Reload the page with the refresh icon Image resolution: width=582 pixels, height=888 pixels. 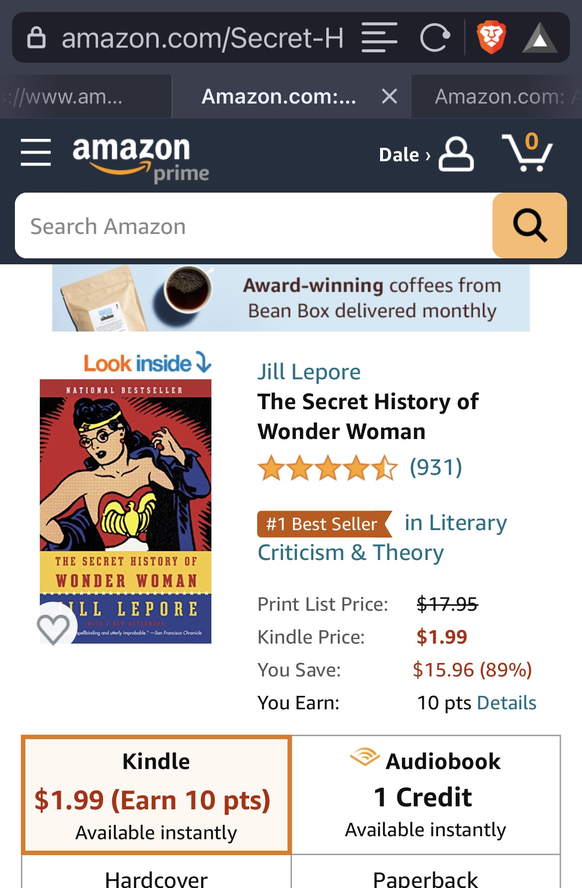coord(435,38)
